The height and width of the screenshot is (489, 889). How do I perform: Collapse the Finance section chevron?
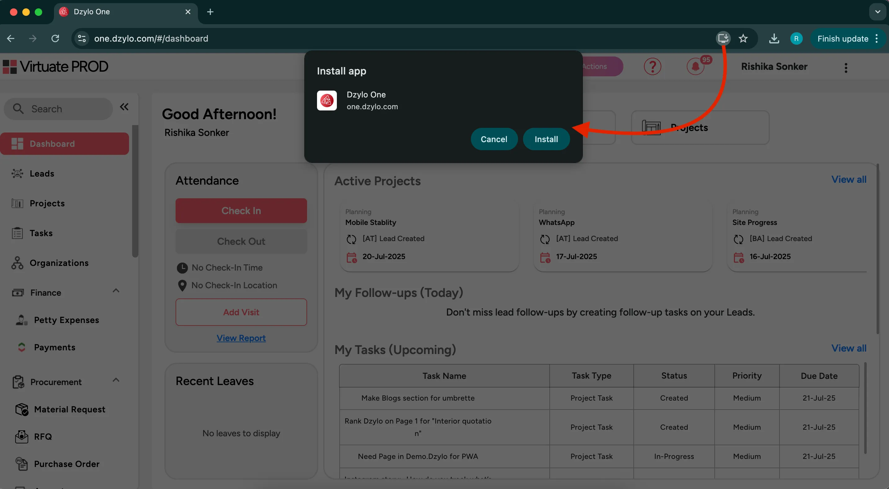click(x=116, y=290)
